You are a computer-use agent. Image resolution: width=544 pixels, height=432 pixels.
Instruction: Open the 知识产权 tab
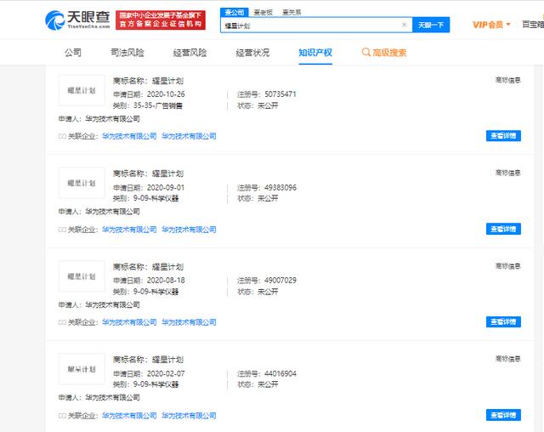[315, 53]
